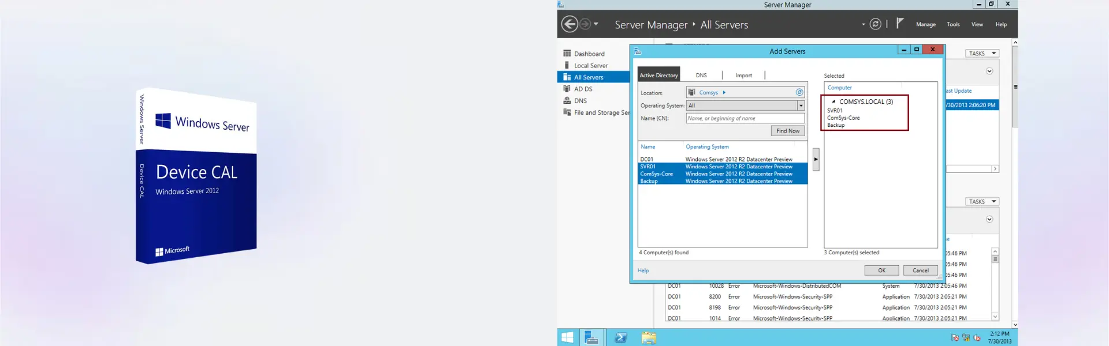This screenshot has width=1109, height=346.
Task: Open the Tools menu
Action: point(953,24)
